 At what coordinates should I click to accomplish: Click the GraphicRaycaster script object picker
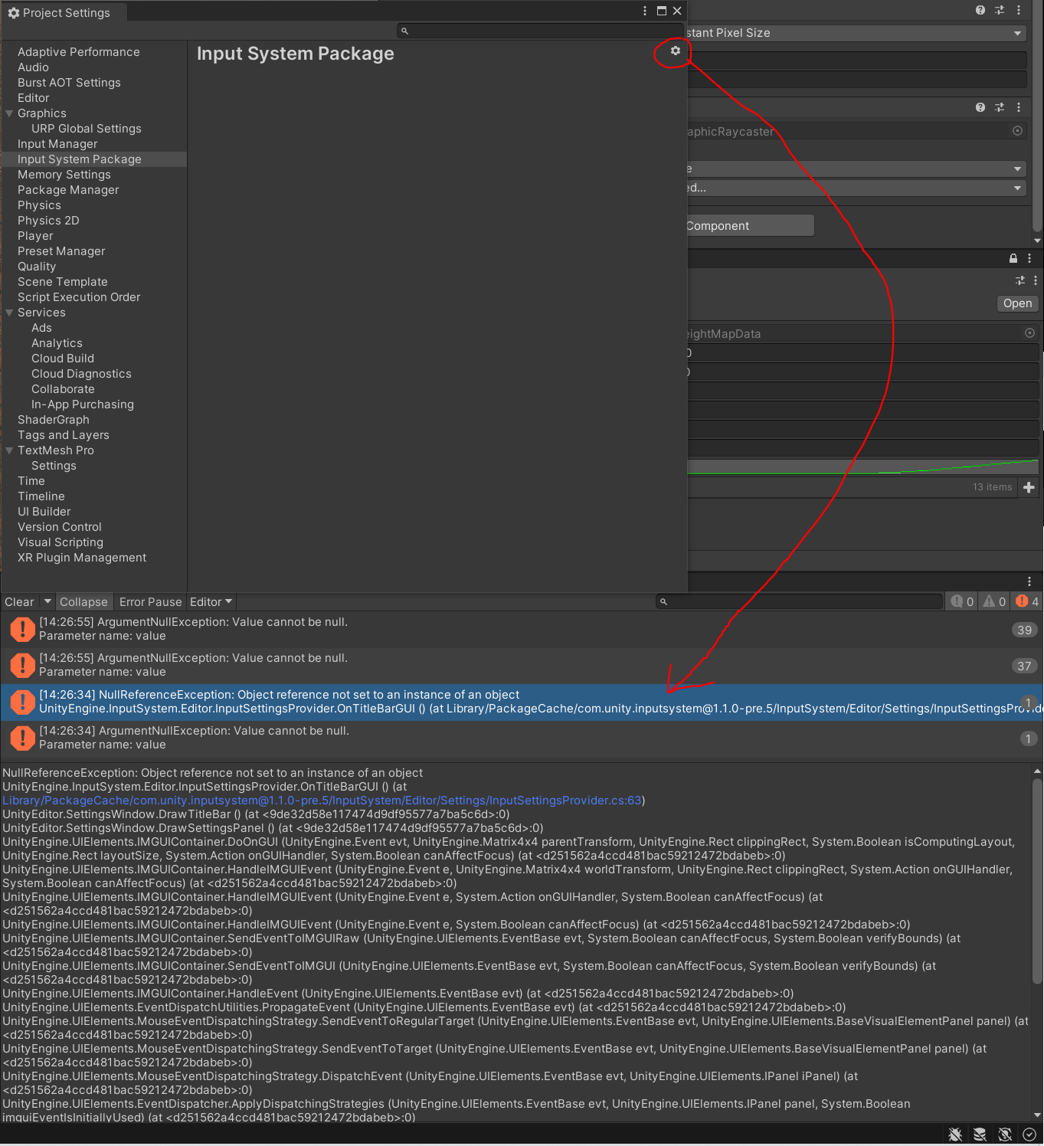tap(1017, 131)
